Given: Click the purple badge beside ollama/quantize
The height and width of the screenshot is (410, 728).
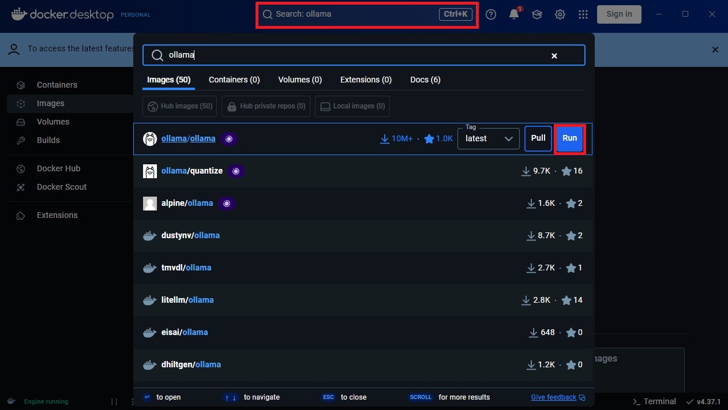Looking at the screenshot, I should pos(236,171).
